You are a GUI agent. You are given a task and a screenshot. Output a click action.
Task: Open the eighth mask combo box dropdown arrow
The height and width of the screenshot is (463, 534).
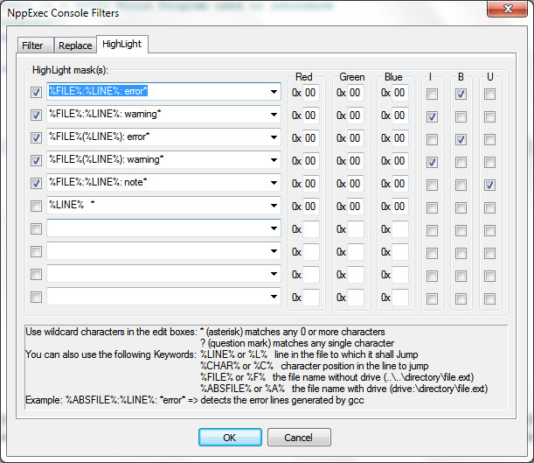point(274,251)
